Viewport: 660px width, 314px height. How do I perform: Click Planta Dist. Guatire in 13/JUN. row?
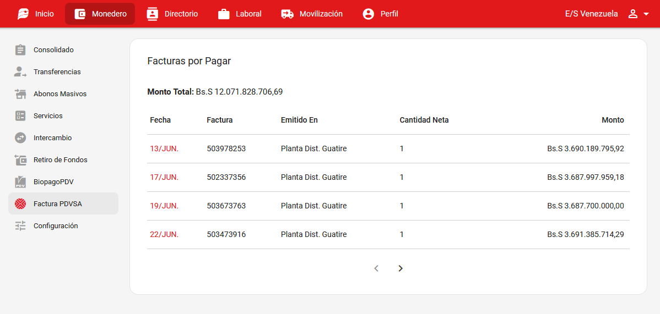pos(314,149)
